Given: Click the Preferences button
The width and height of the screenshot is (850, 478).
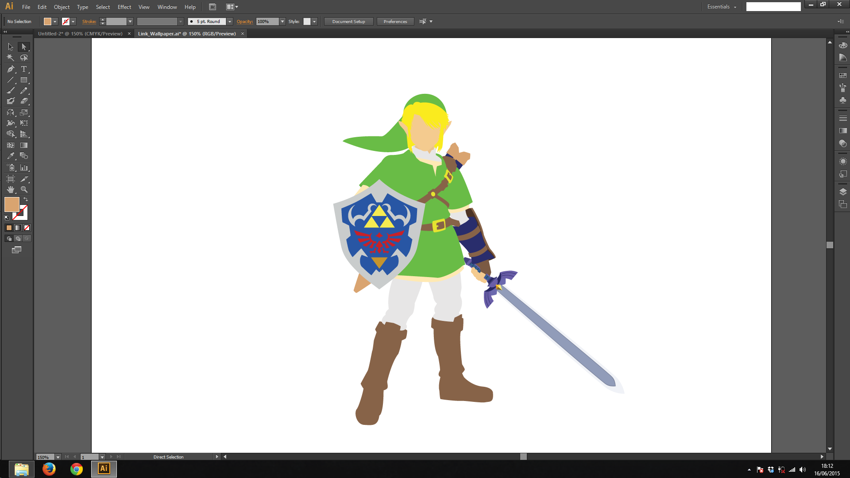Looking at the screenshot, I should pyautogui.click(x=395, y=22).
